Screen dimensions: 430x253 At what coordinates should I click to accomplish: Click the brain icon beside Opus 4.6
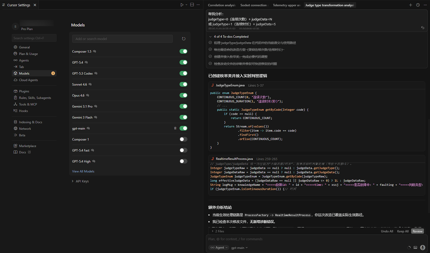coord(88,95)
